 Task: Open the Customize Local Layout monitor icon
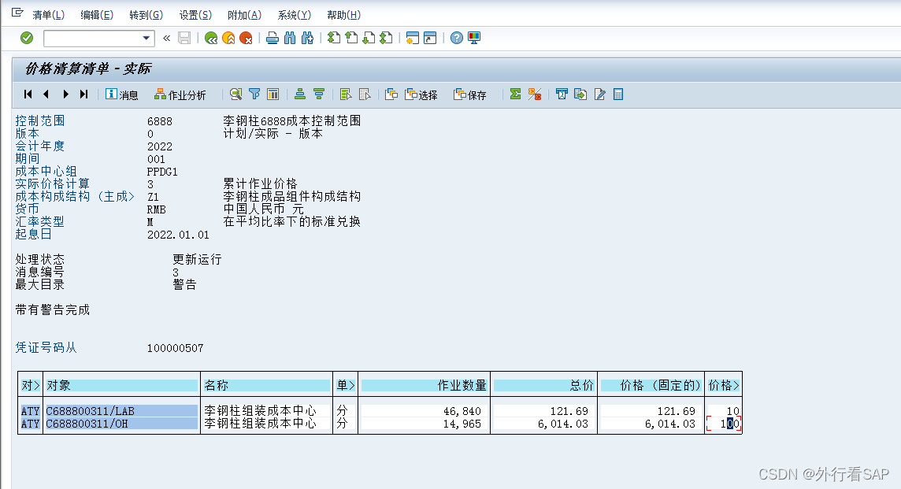coord(474,38)
